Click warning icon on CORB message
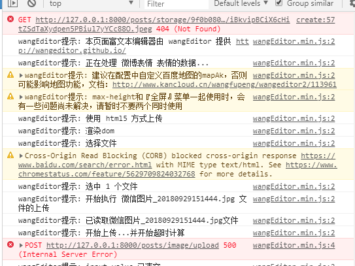Image resolution: width=355 pixels, height=266 pixels. 10,155
